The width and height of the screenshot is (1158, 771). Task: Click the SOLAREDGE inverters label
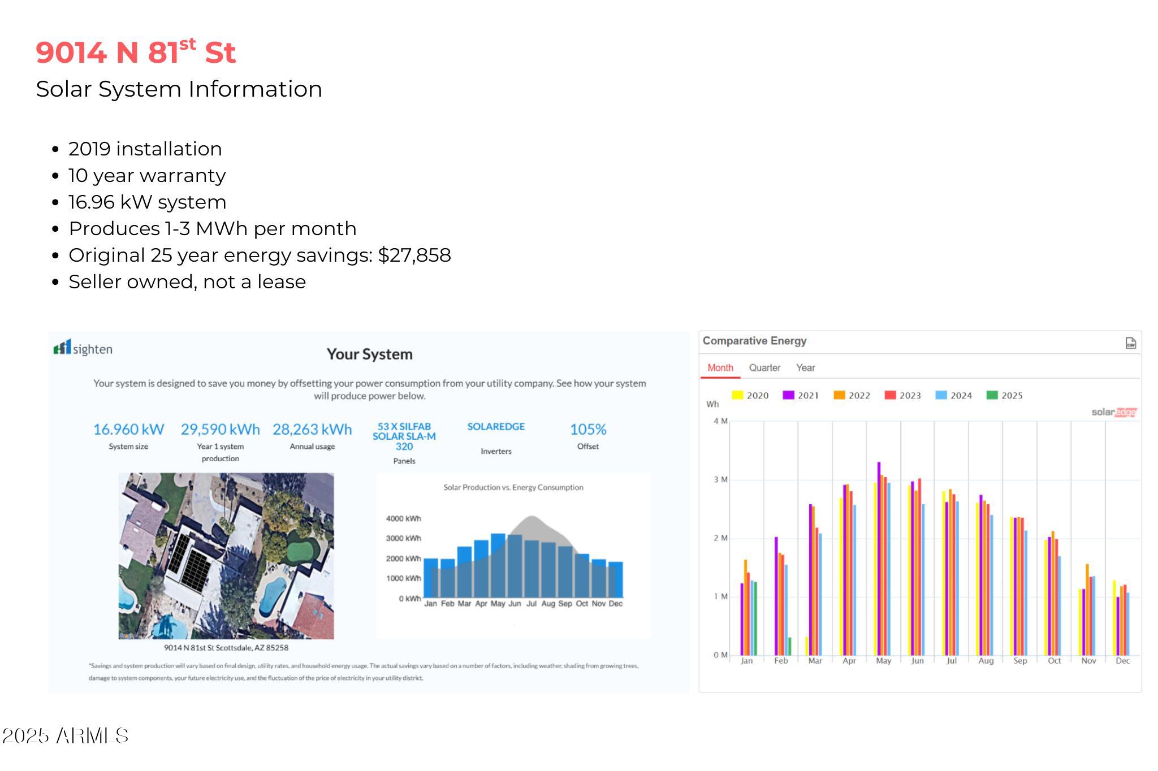pos(495,427)
